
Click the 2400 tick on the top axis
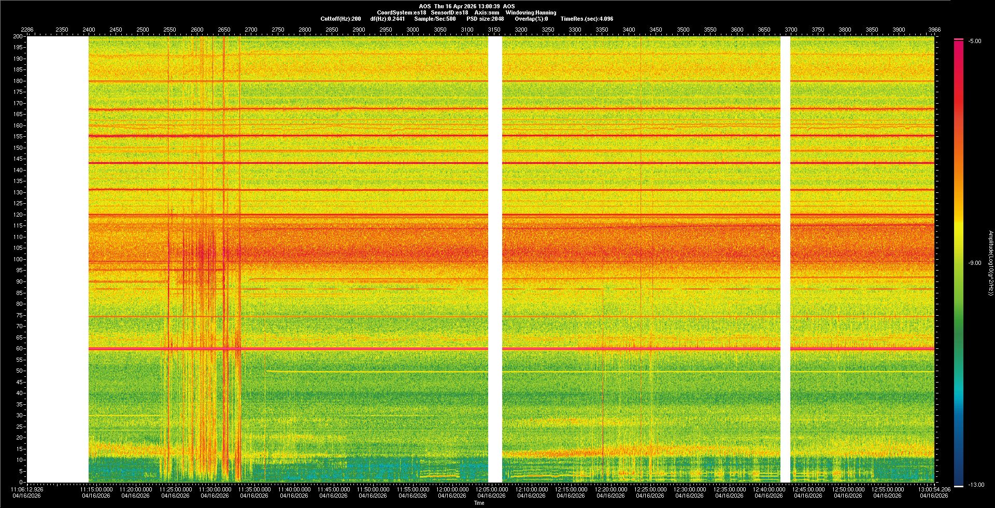[89, 30]
